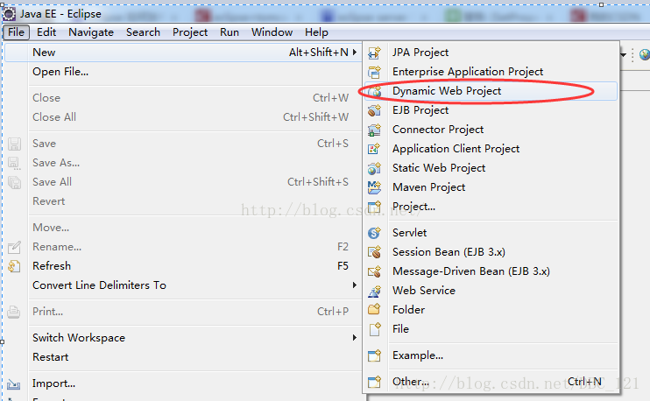Image resolution: width=650 pixels, height=401 pixels.
Task: Click the new File icon in submenu
Action: click(375, 329)
